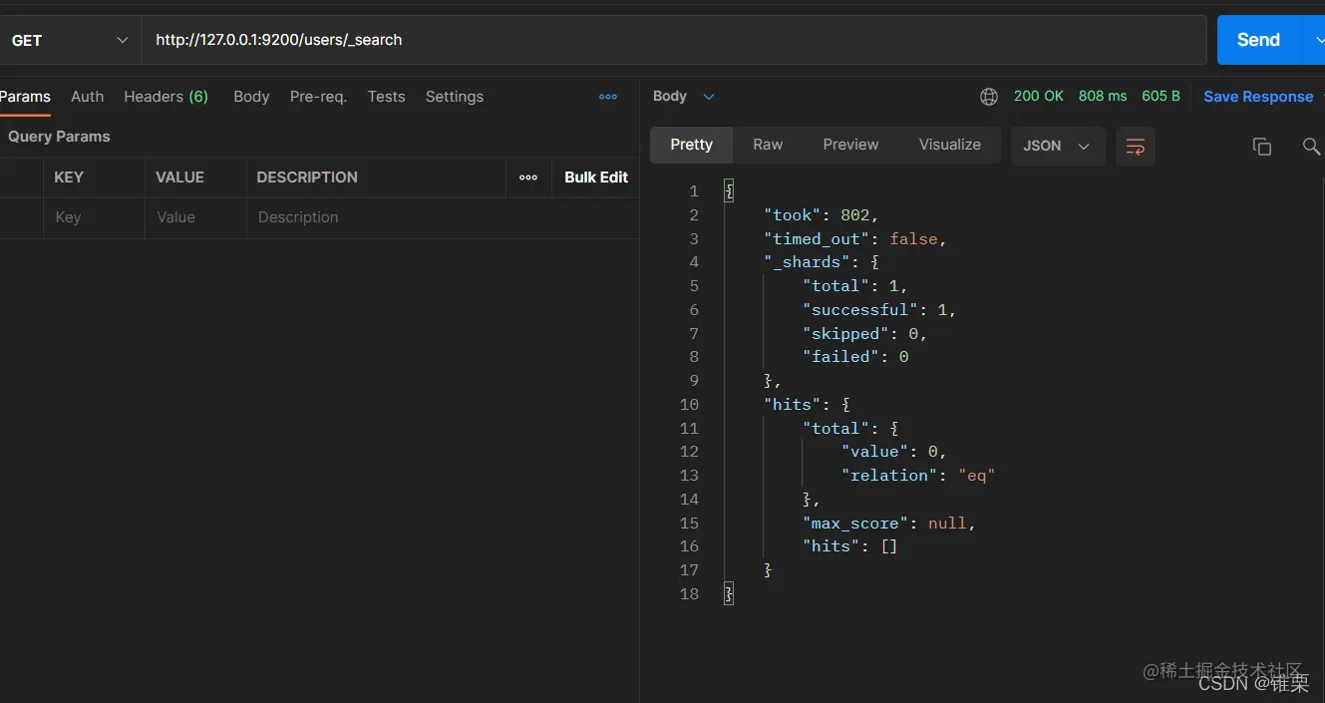
Task: Click the VALUE column header
Action: click(179, 177)
